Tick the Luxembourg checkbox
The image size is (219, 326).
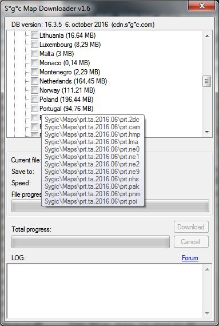click(x=34, y=44)
